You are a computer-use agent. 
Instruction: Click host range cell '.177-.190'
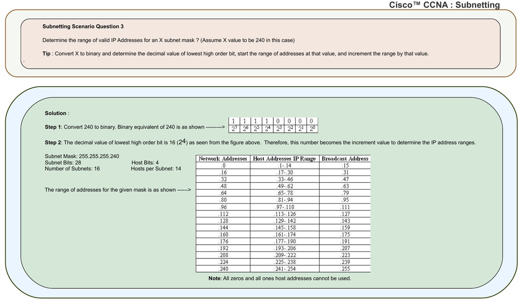285,242
